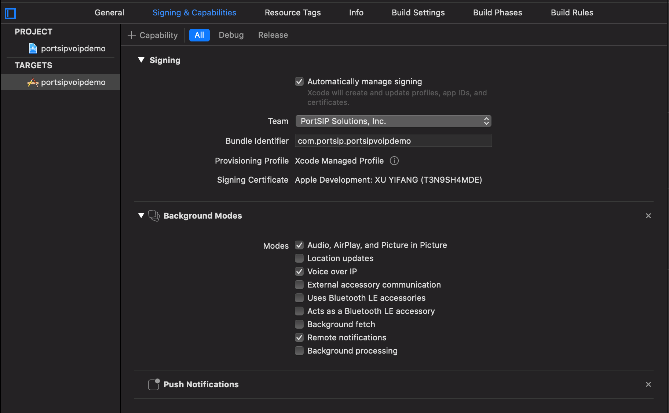
Task: Toggle Automatically manage signing checkbox
Action: 299,81
